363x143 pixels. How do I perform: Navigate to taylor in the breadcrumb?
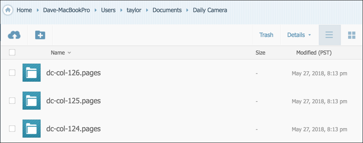pos(134,10)
